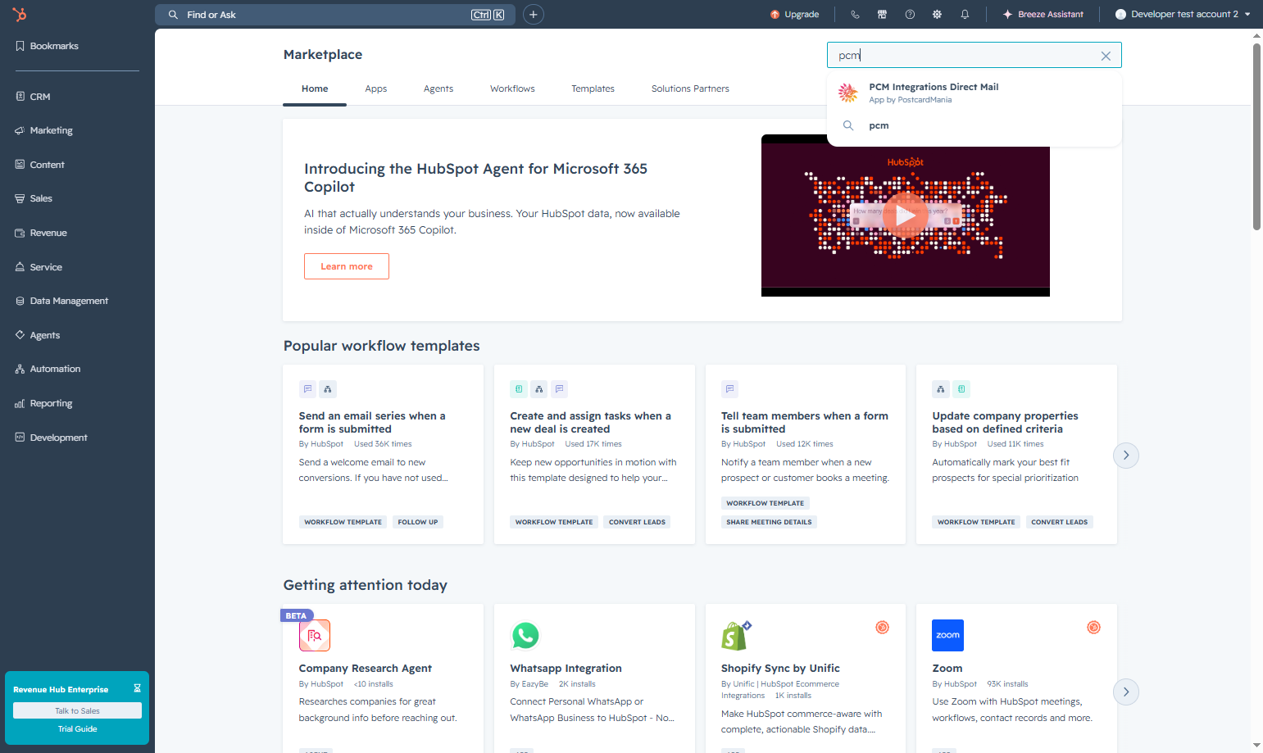Click Shopify card certified badge
Image resolution: width=1263 pixels, height=753 pixels.
click(x=883, y=628)
